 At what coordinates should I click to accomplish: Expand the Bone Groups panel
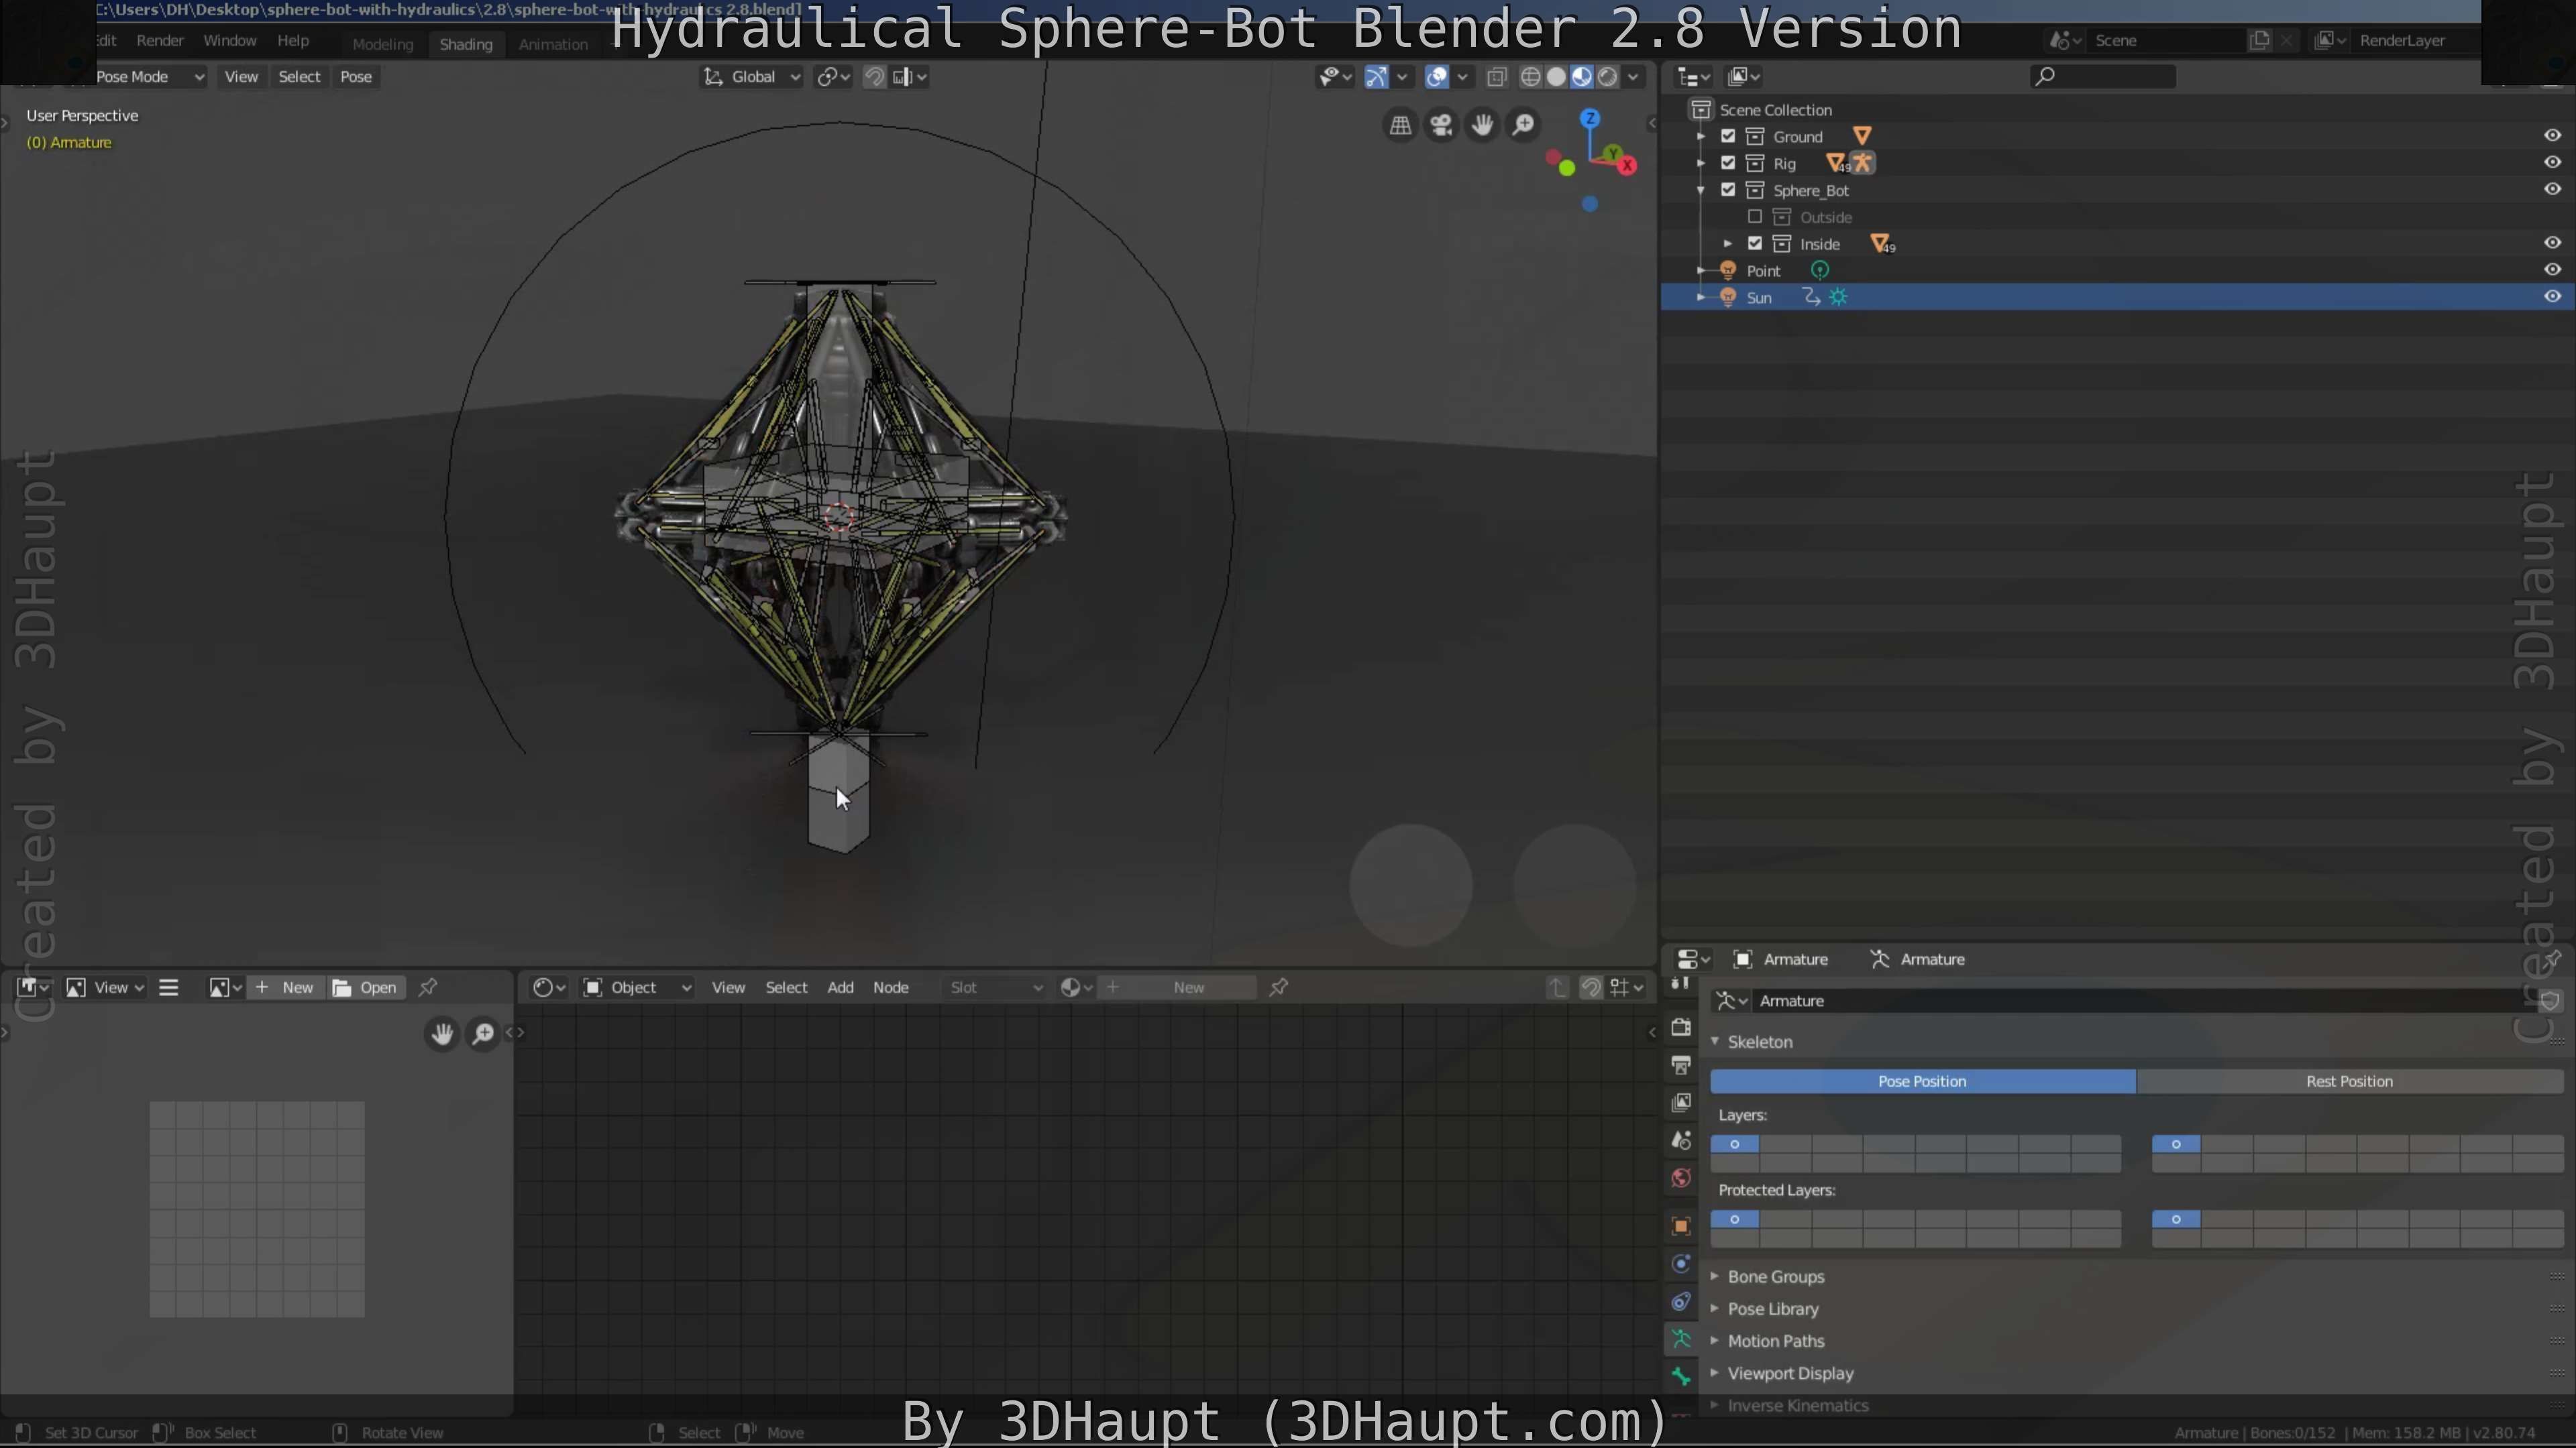click(x=1775, y=1277)
